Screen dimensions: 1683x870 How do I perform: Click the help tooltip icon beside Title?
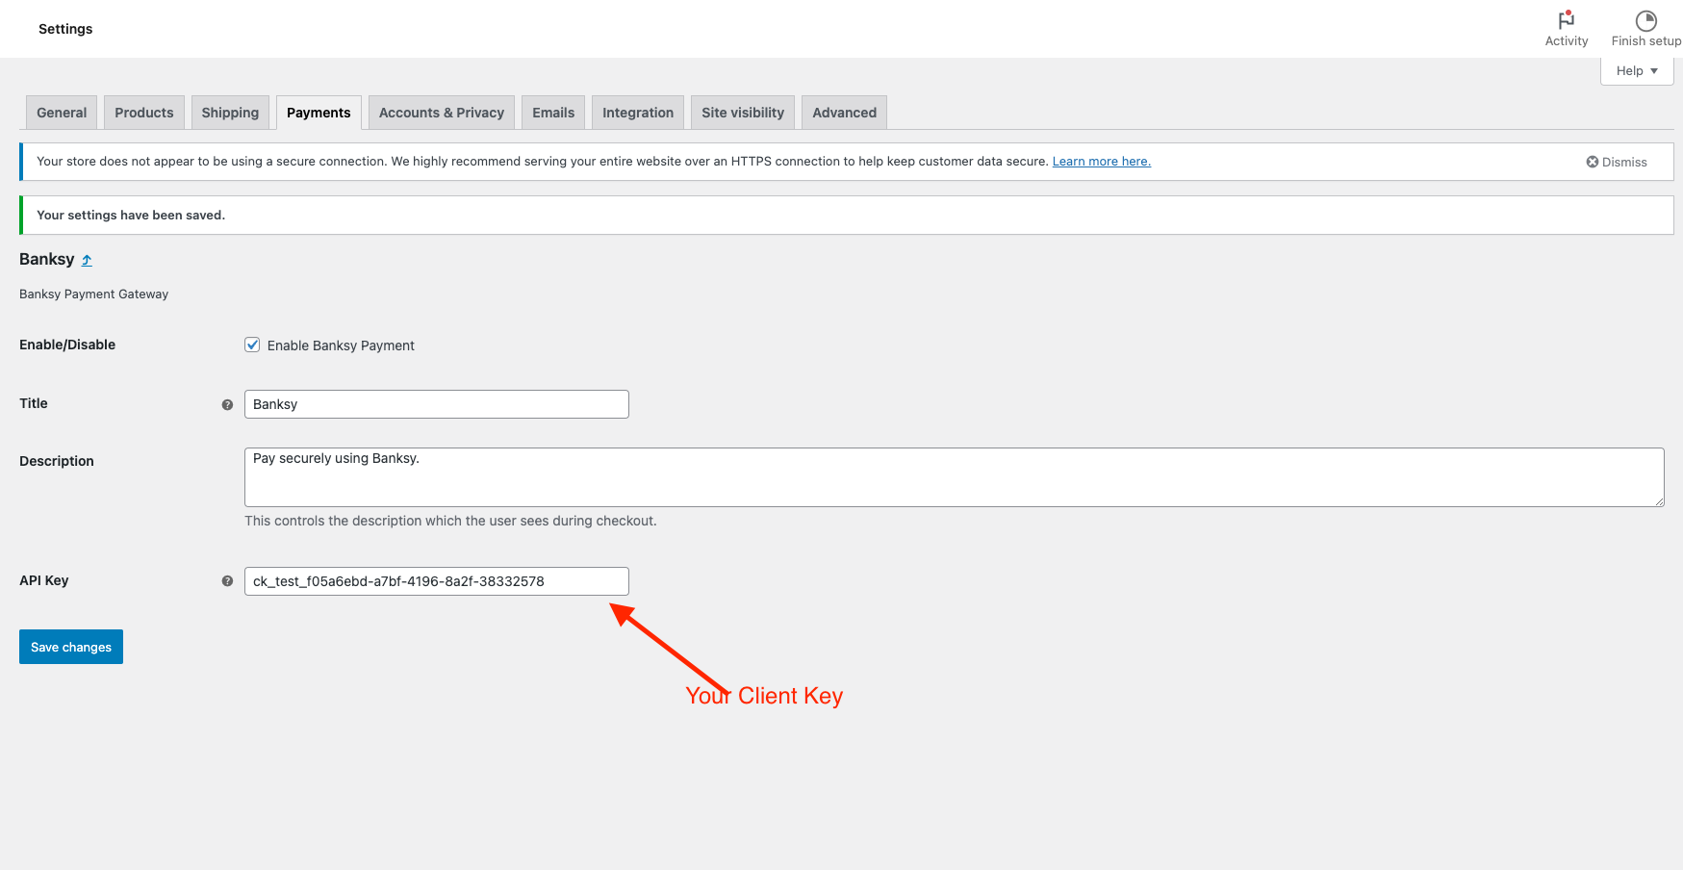click(x=227, y=405)
